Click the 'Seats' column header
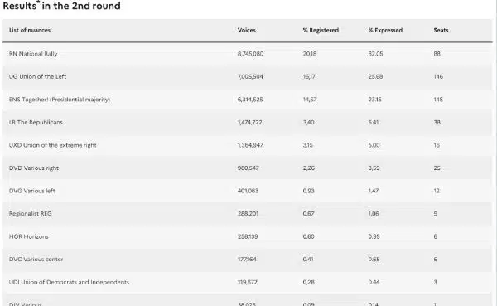 pyautogui.click(x=441, y=30)
